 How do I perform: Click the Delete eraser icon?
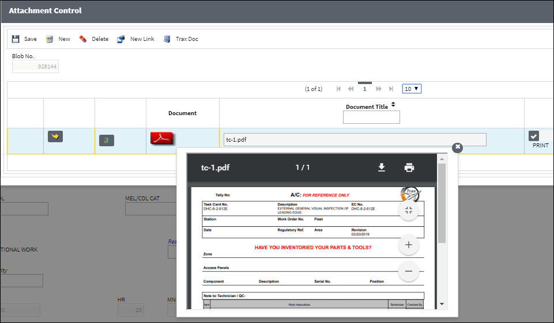[82, 39]
